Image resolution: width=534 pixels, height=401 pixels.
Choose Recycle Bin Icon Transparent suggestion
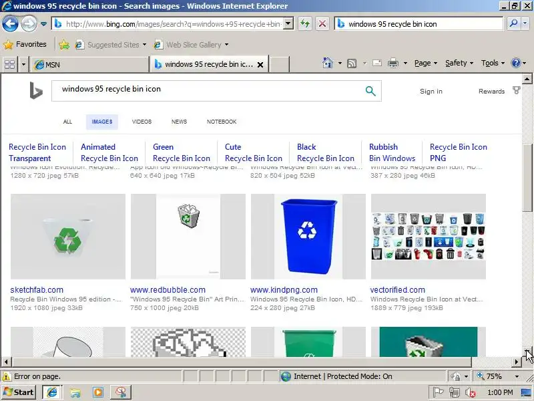(37, 152)
